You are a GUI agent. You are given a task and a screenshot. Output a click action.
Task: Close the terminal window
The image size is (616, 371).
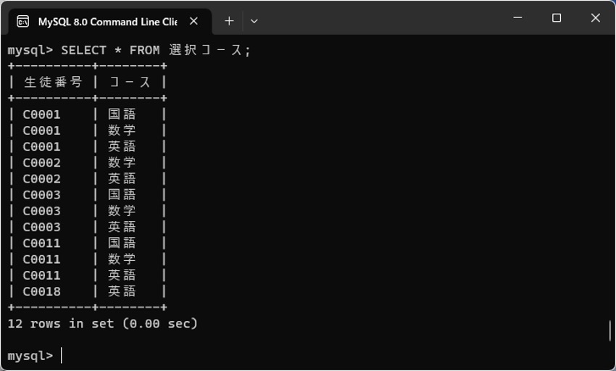[x=596, y=17]
